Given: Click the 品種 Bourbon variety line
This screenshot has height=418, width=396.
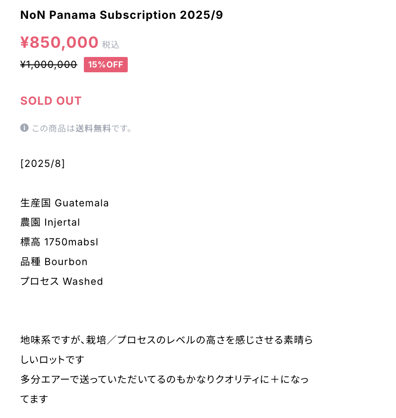Looking at the screenshot, I should (x=54, y=262).
